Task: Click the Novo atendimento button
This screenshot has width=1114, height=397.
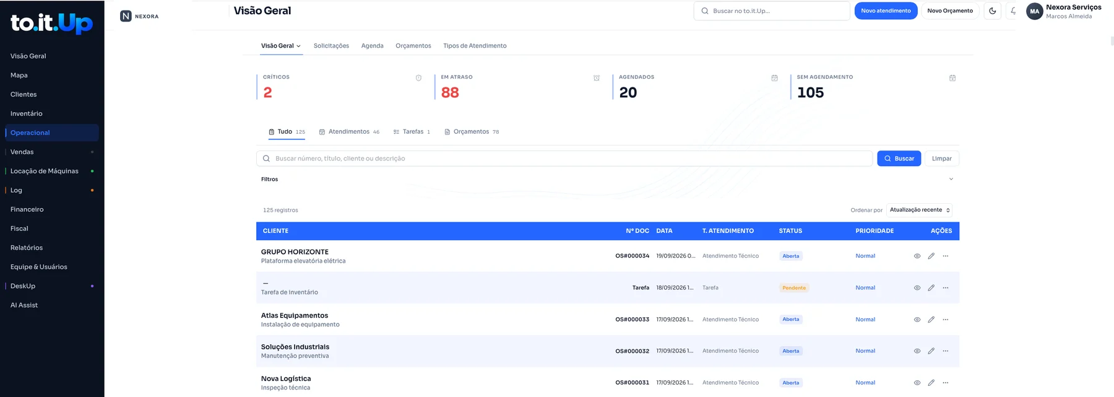Action: click(x=886, y=11)
